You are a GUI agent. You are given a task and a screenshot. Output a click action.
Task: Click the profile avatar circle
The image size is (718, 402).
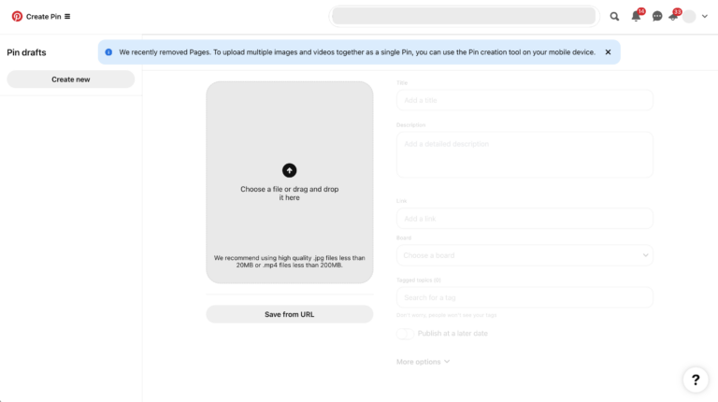point(689,16)
